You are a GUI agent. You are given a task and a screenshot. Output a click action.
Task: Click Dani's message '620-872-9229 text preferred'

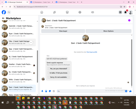click(57, 59)
